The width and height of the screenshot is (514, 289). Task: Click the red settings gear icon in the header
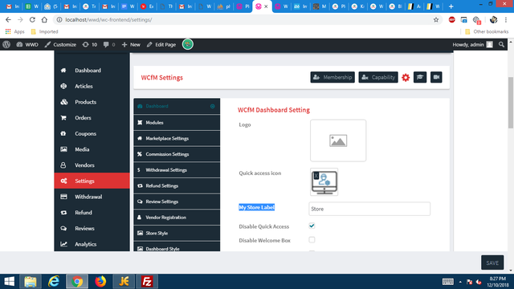[x=406, y=77]
